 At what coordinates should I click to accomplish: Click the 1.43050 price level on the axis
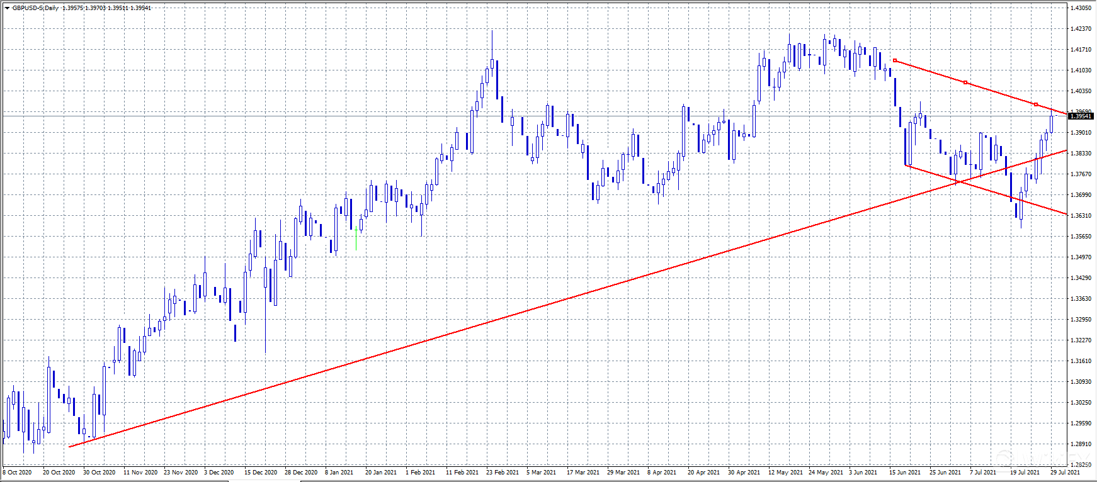pos(1081,8)
